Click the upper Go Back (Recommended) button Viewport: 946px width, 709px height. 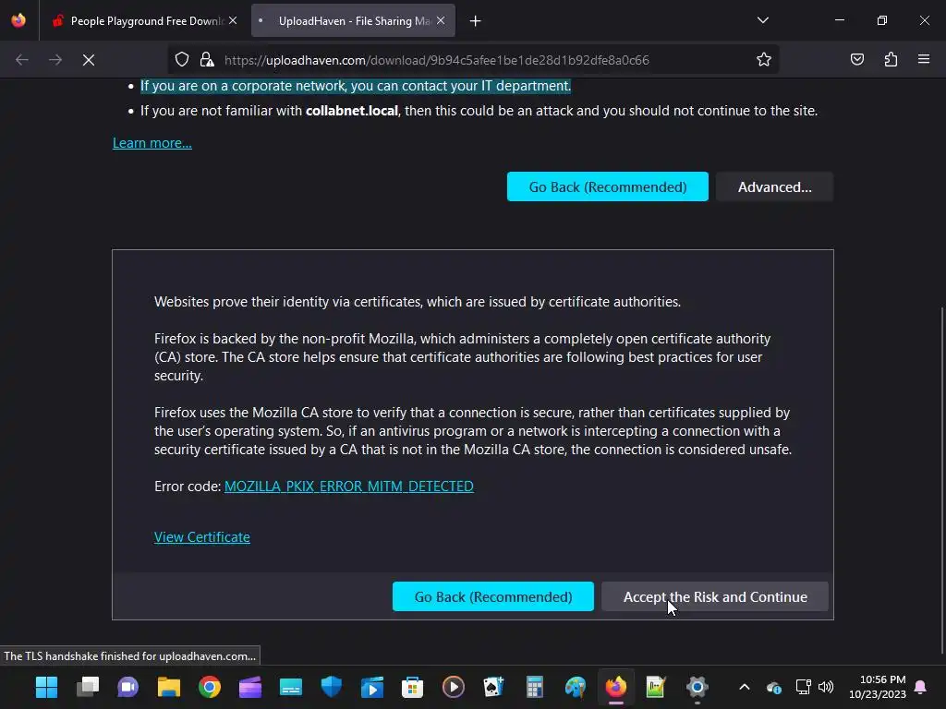[608, 186]
